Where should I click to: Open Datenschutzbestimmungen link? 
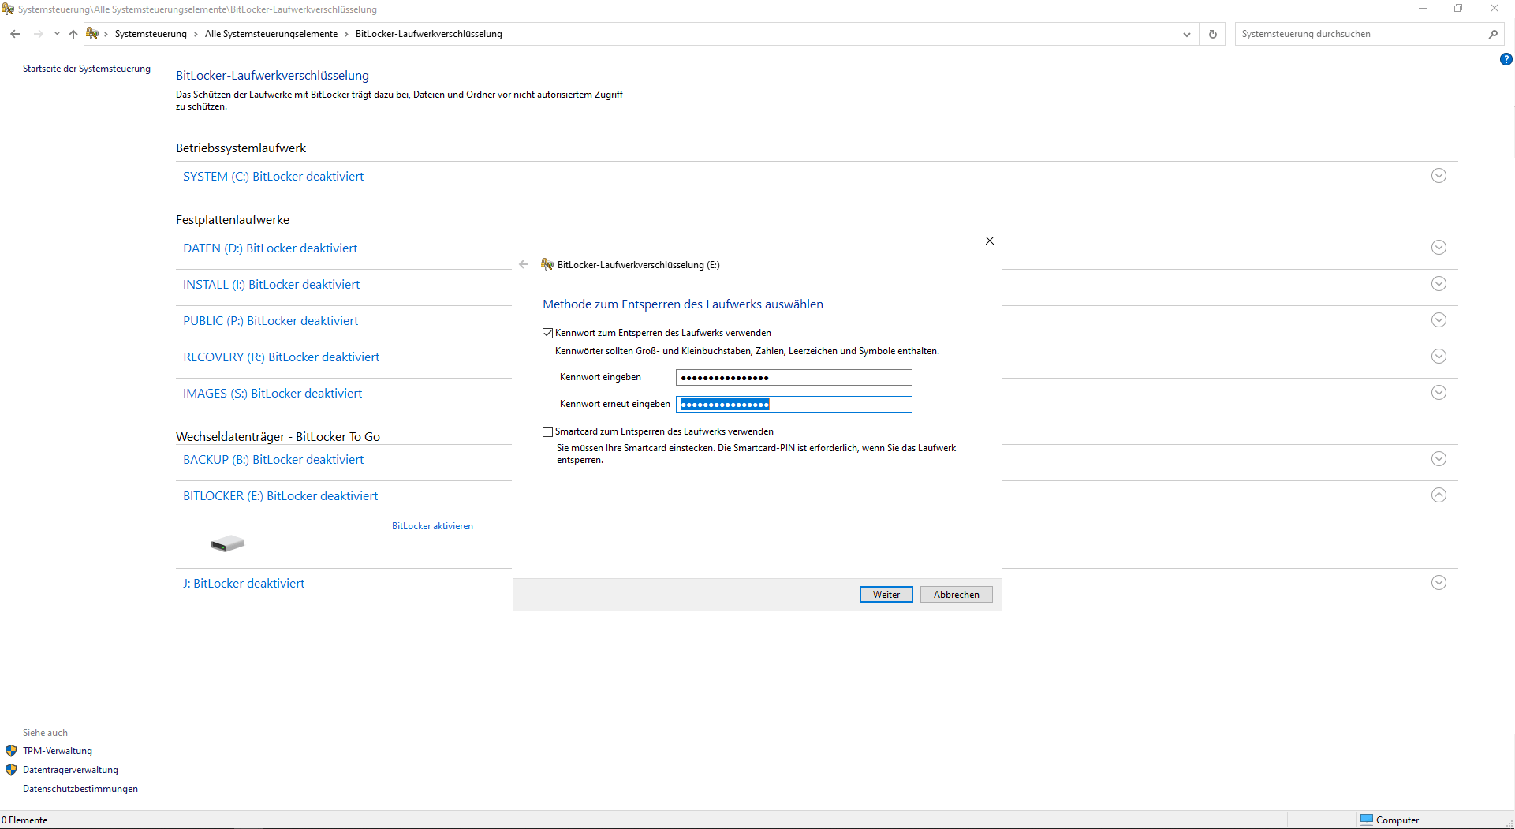(80, 789)
